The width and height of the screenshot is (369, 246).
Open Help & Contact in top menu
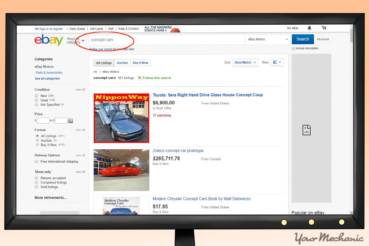pos(128,29)
